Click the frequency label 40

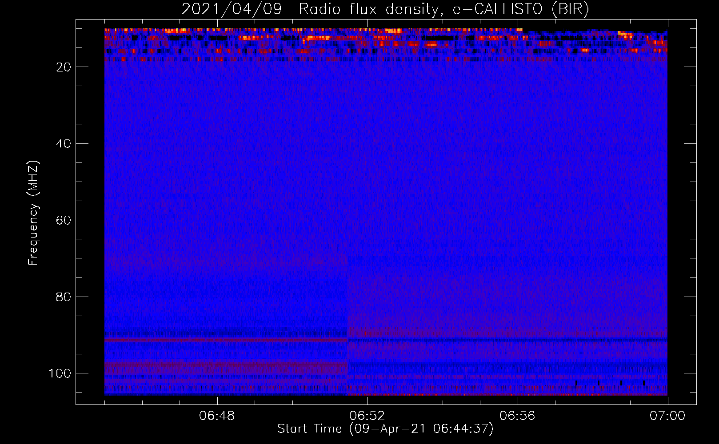[64, 144]
